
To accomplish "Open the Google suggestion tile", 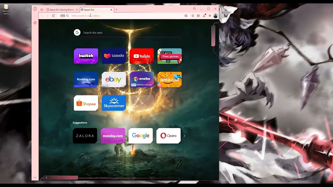I will pos(140,136).
